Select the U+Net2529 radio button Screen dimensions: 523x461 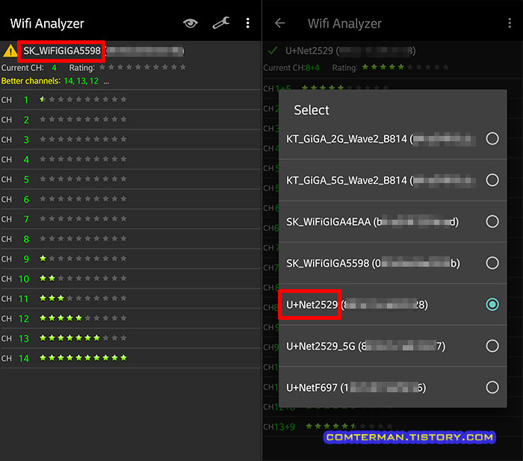(492, 304)
